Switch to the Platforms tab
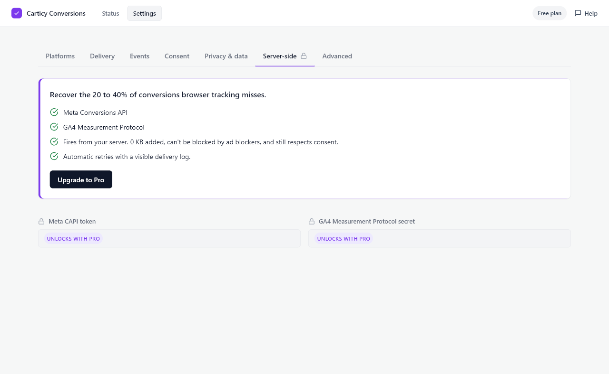Screen dimensions: 609x374 coord(60,56)
